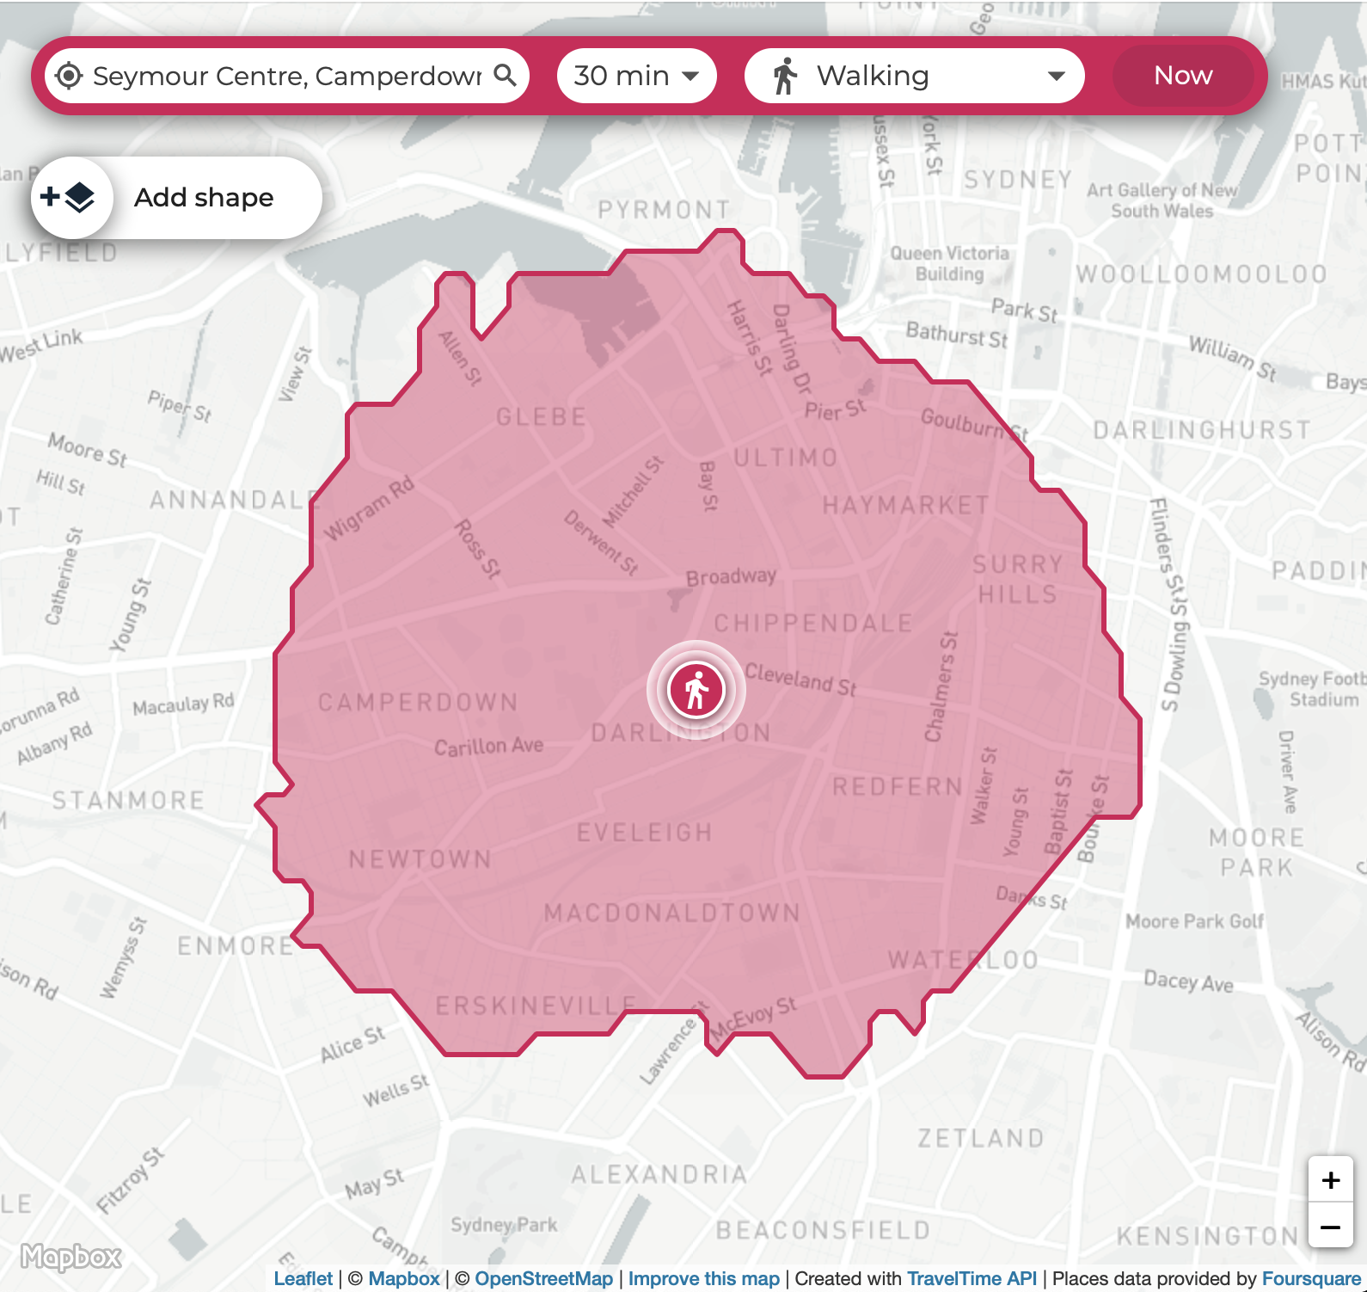Screen dimensions: 1367x1292
Task: Click the locate-me crosshair icon
Action: (x=69, y=77)
